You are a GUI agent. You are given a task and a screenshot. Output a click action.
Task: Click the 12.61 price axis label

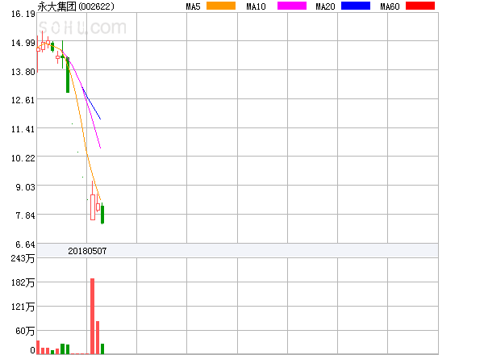click(23, 100)
